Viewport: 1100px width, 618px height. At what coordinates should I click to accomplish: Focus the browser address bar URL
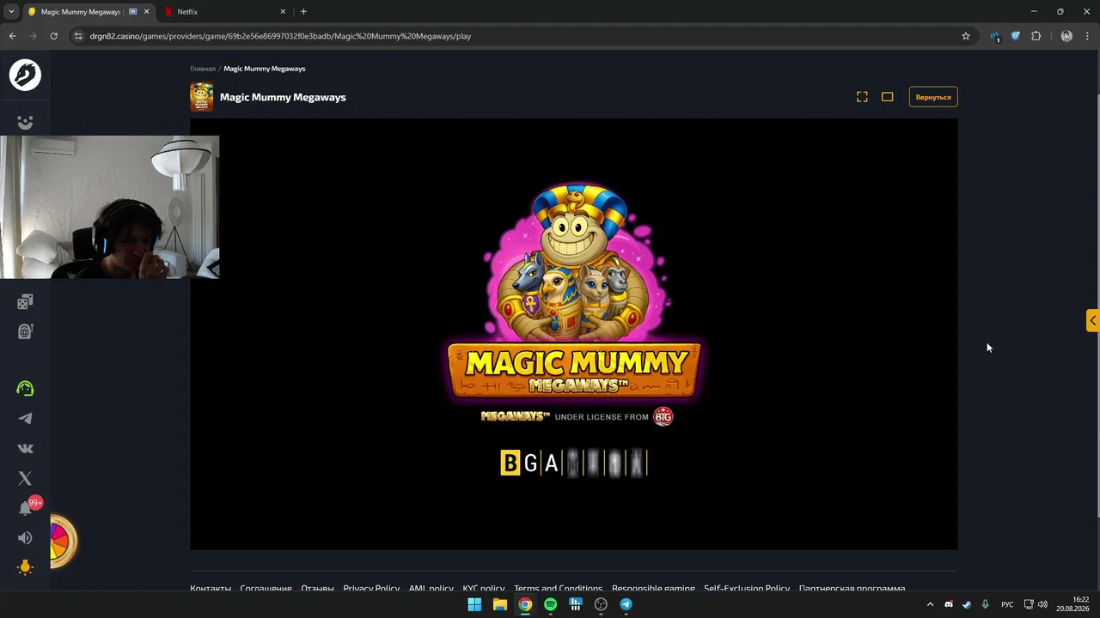pos(280,36)
